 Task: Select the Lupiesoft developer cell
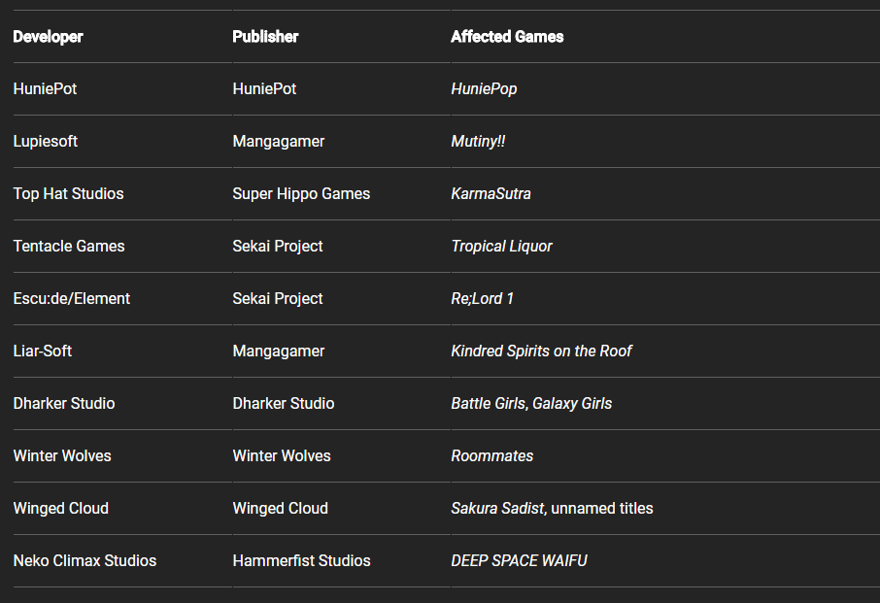[x=46, y=142]
